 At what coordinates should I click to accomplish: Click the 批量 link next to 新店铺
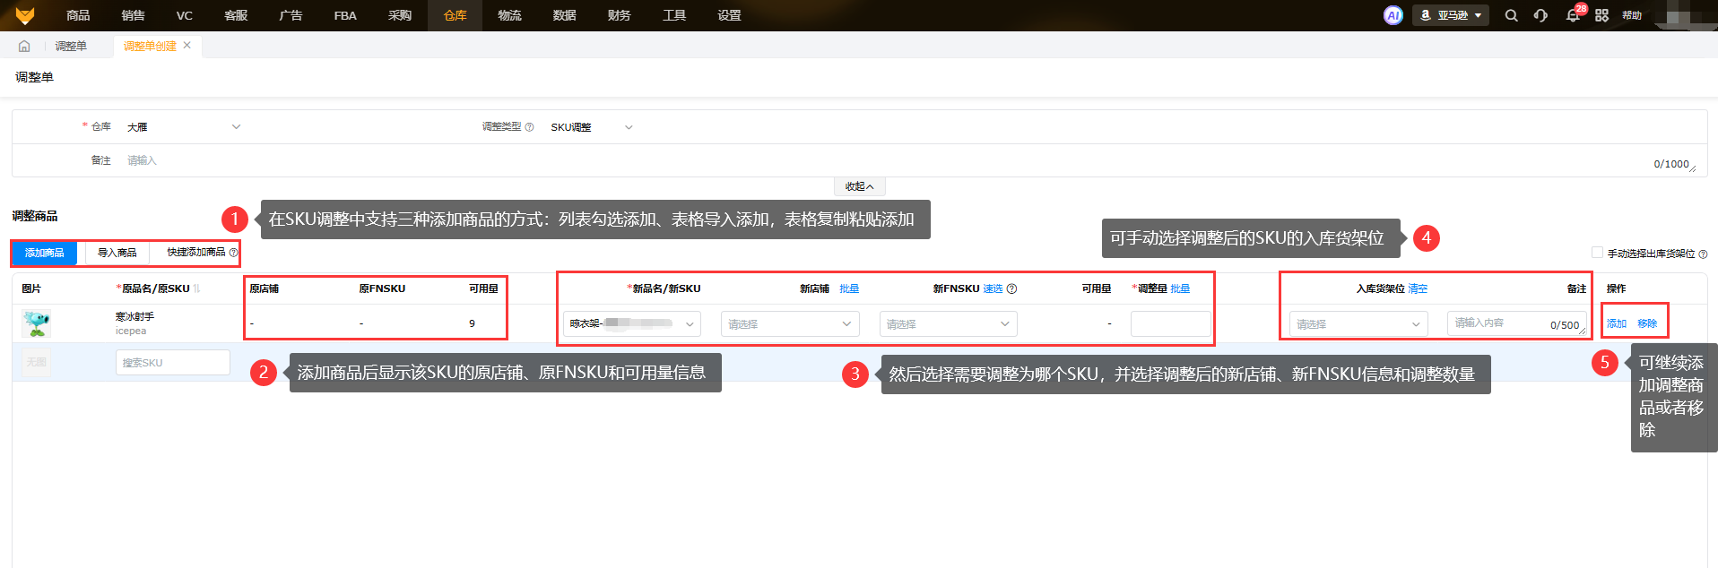coord(849,288)
